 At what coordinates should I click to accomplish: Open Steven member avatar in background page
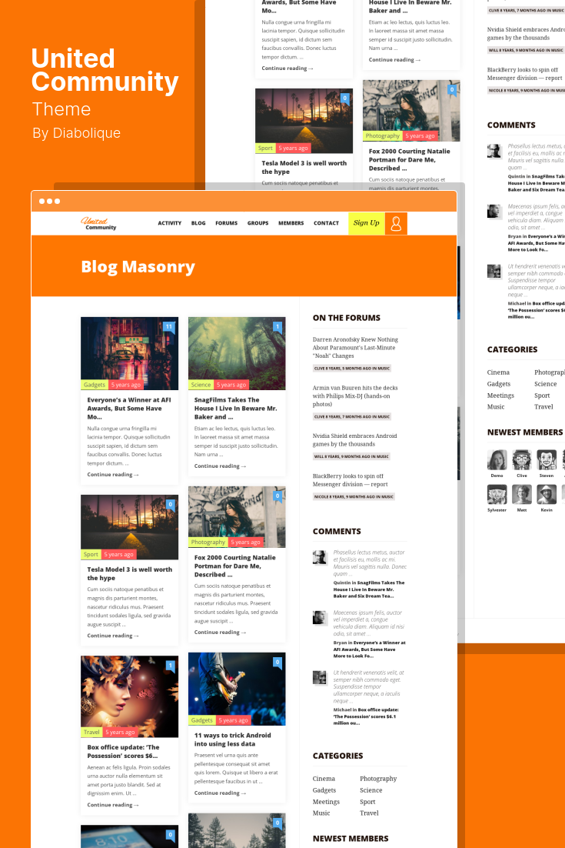547,459
